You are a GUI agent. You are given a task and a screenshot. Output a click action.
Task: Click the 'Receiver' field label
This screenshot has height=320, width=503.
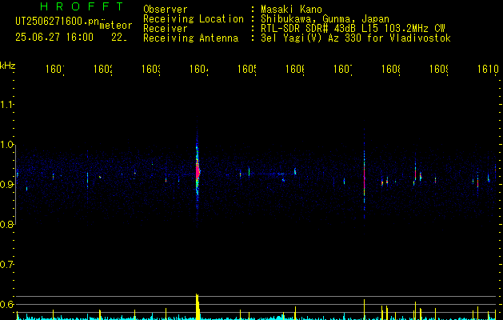[166, 29]
